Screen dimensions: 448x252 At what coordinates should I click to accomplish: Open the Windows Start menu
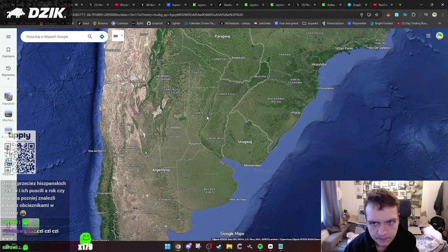tap(168, 247)
